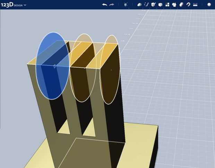Open the Grouping tool menu
The height and width of the screenshot is (168, 215).
[174, 5]
